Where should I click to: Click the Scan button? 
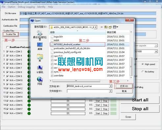click(x=128, y=117)
